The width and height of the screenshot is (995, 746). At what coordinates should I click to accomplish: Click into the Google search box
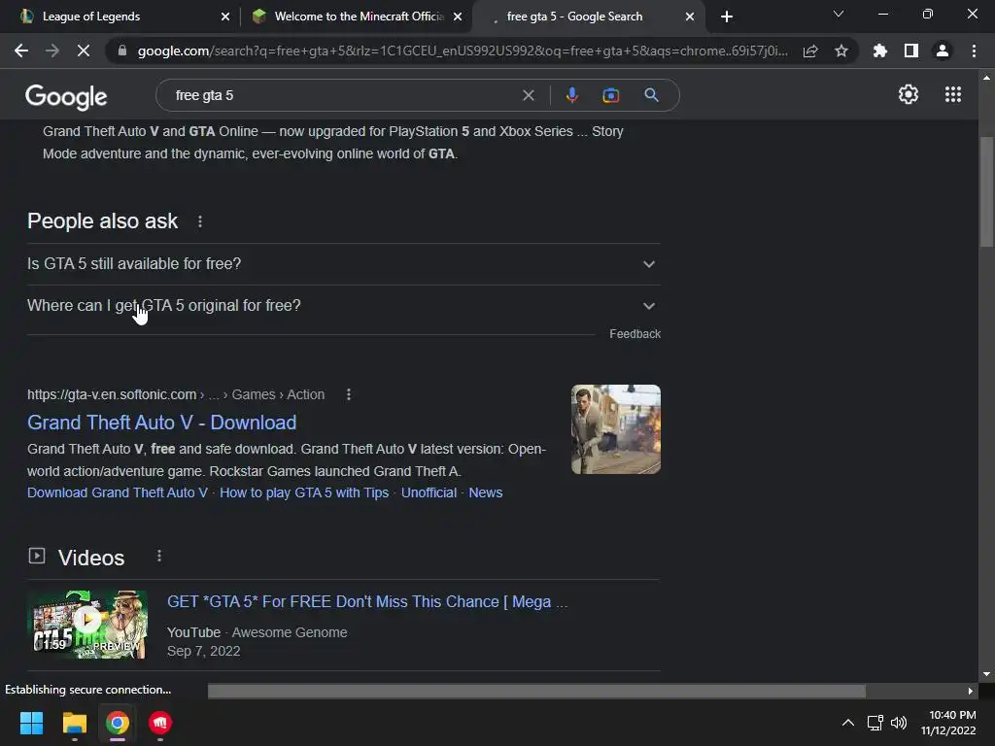point(343,95)
